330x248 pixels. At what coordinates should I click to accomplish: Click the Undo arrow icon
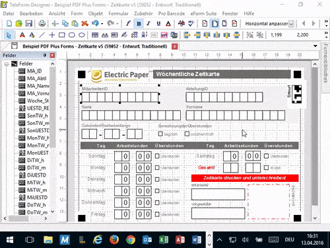(x=95, y=23)
